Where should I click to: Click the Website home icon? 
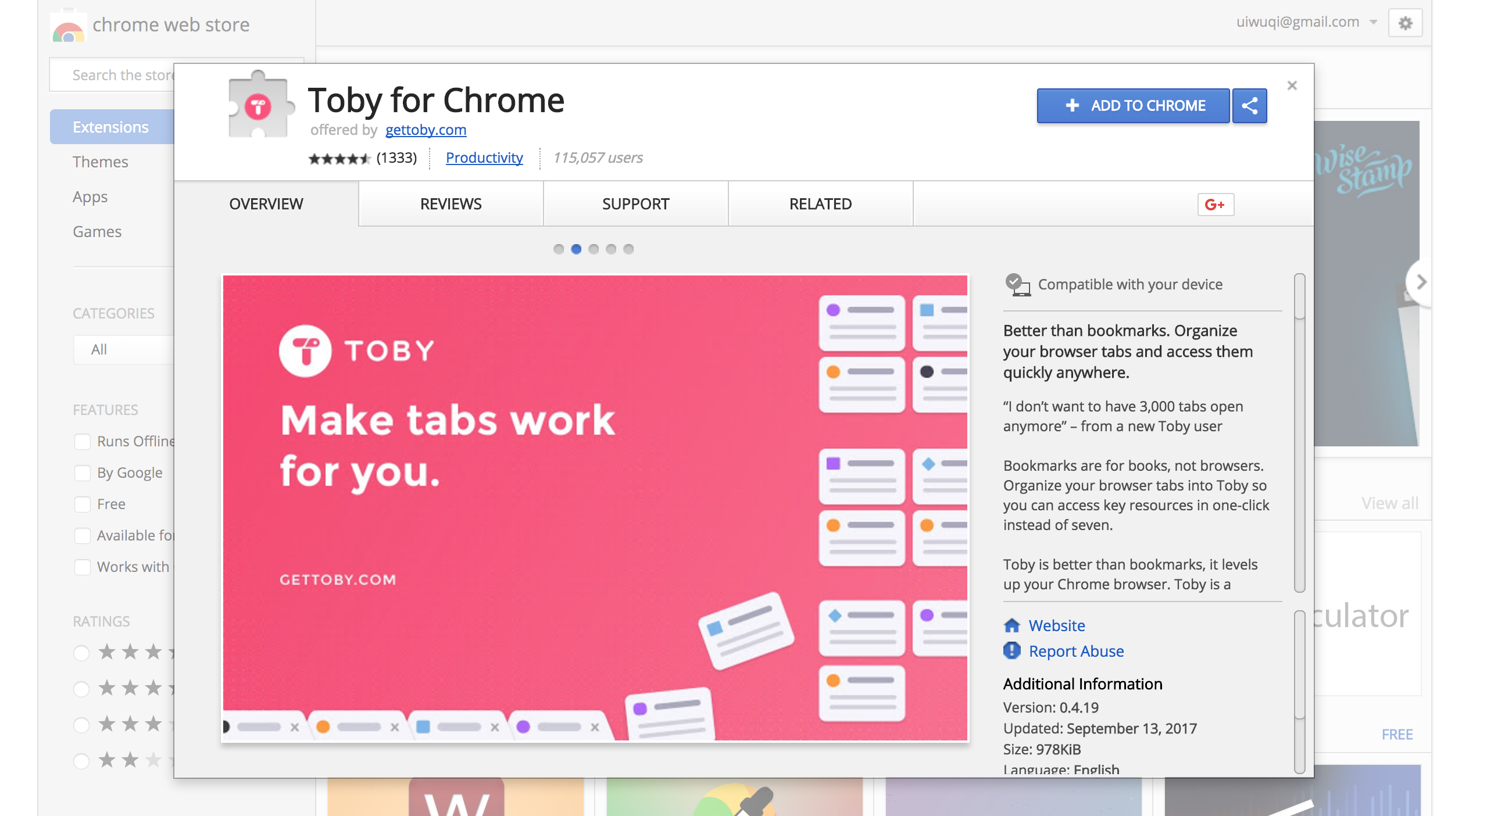(x=1012, y=625)
